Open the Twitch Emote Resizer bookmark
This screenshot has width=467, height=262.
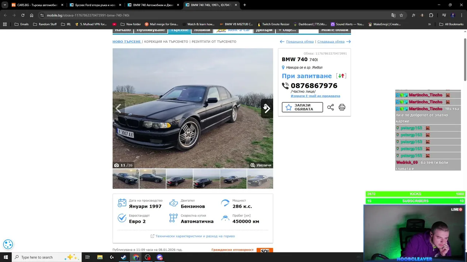[273, 24]
